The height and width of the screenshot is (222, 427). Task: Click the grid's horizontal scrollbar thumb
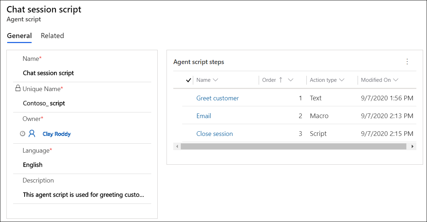click(293, 146)
